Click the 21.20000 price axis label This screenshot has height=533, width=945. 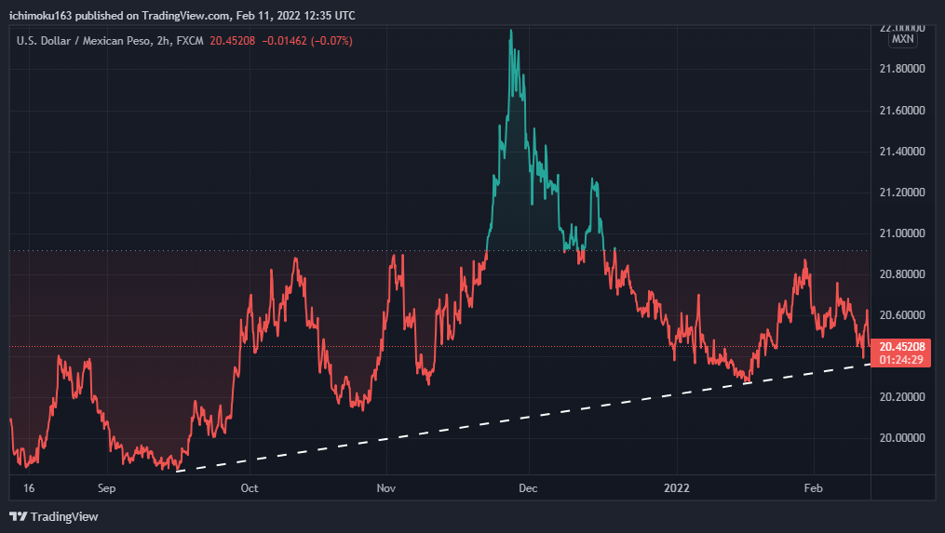[902, 193]
